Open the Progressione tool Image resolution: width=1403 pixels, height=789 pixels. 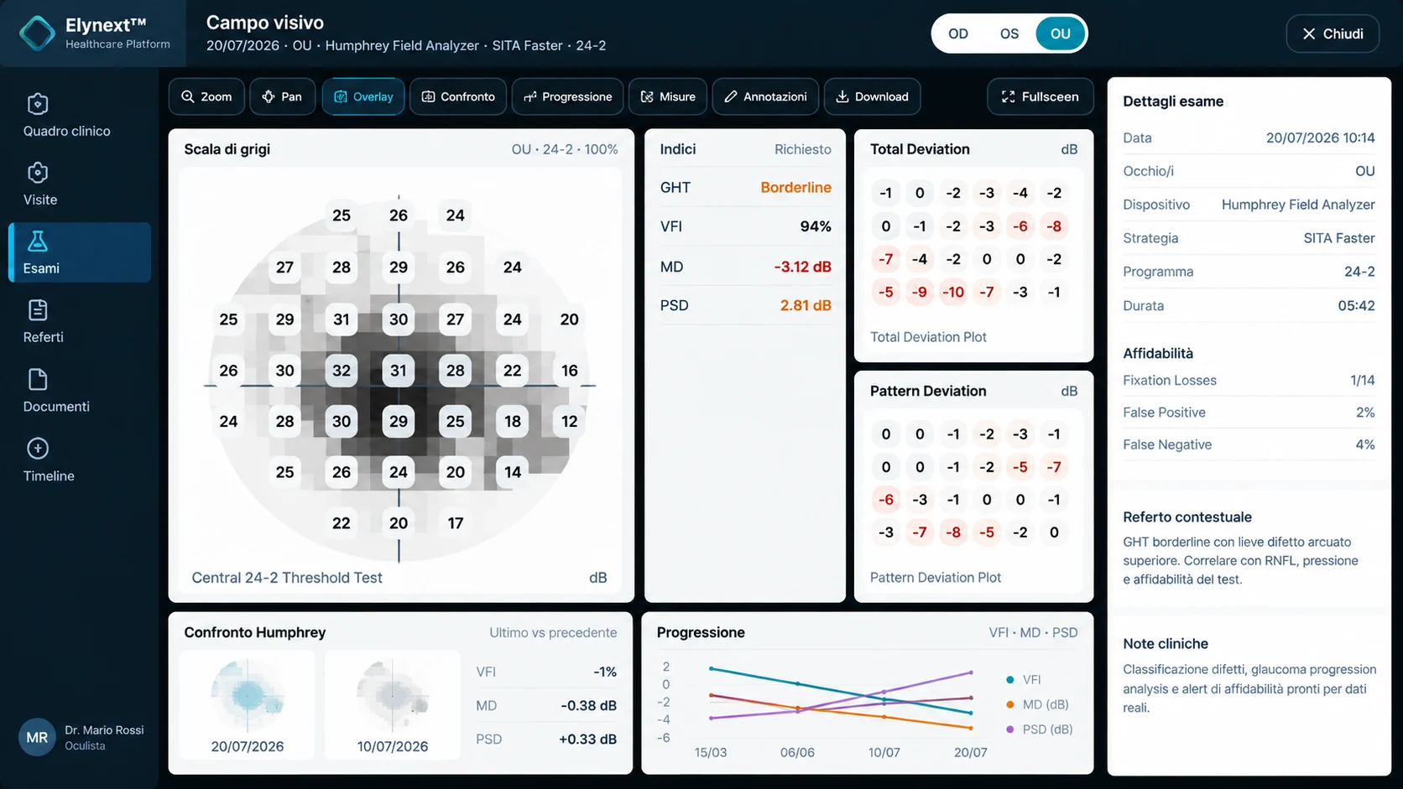pyautogui.click(x=567, y=96)
